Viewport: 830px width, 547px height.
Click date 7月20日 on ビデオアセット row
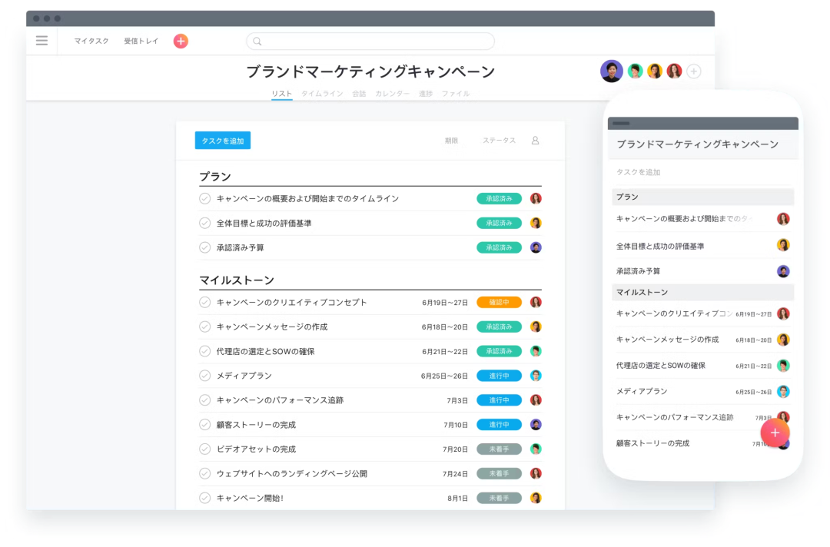tap(455, 449)
